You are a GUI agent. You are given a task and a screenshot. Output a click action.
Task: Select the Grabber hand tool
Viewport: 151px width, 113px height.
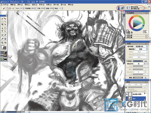coord(5,43)
